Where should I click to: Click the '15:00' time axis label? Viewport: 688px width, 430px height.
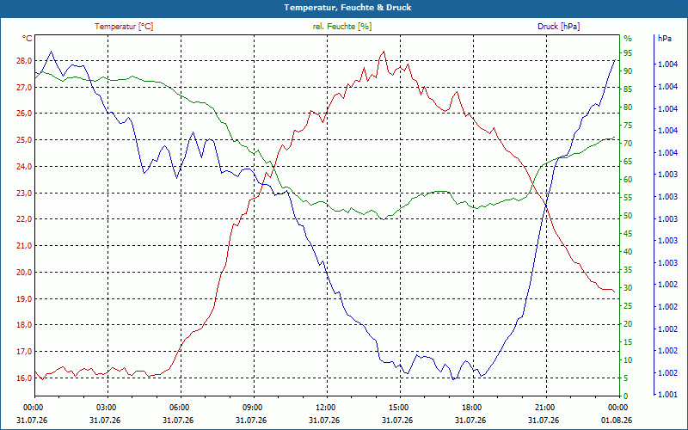(x=400, y=408)
